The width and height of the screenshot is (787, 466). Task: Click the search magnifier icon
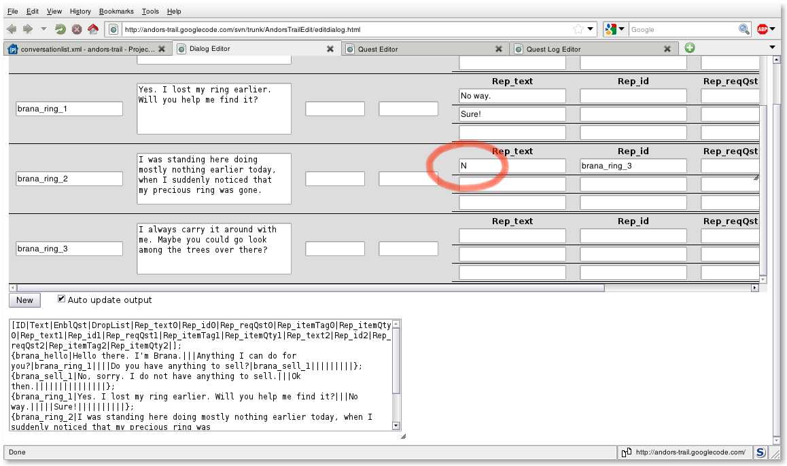pyautogui.click(x=744, y=29)
